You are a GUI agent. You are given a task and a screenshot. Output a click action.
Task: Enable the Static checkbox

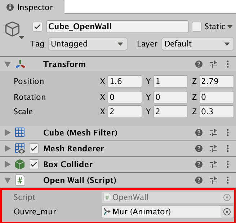(196, 27)
